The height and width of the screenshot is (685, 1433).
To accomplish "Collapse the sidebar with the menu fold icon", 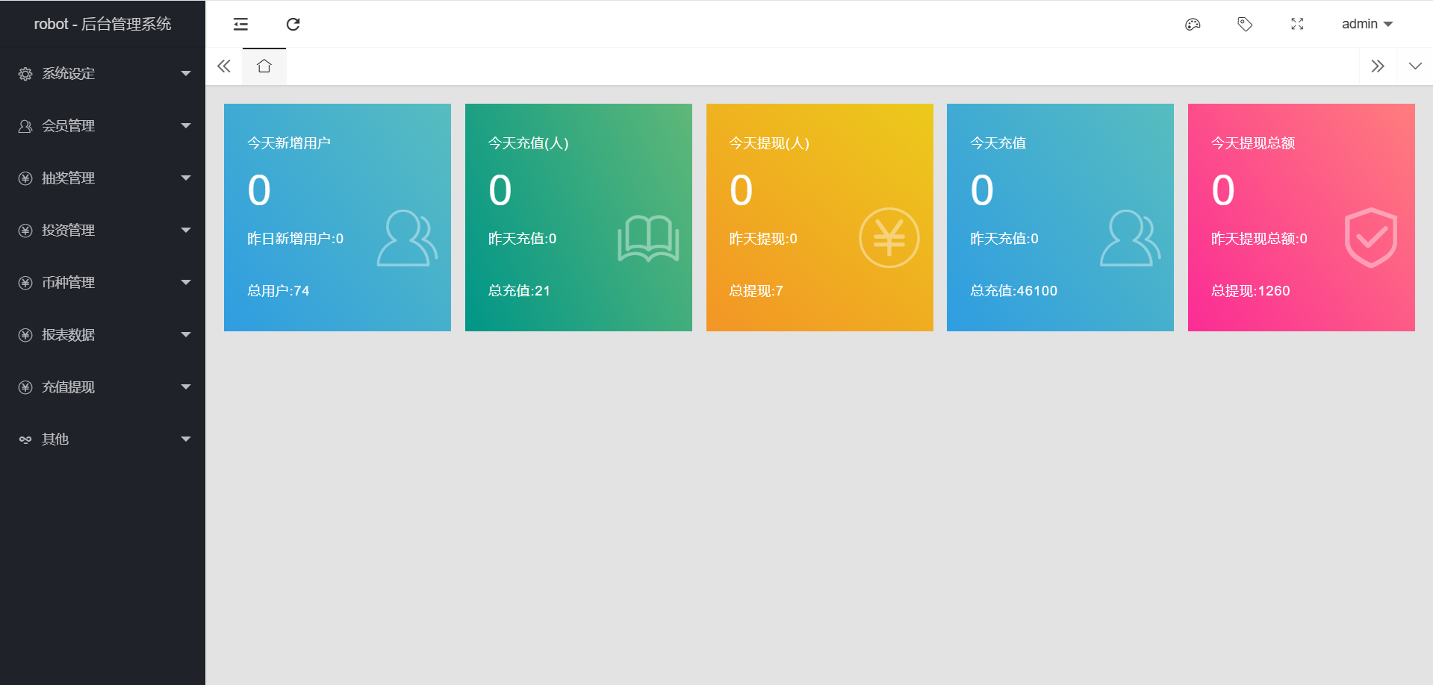I will pyautogui.click(x=240, y=25).
